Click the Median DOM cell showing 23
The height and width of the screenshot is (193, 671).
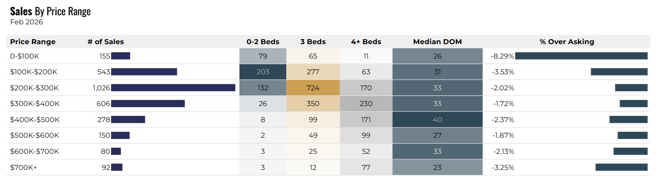(x=437, y=167)
